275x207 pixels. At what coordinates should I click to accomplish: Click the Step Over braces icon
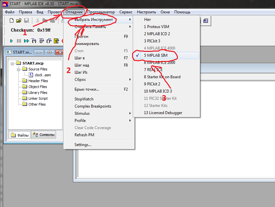[x=42, y=41]
